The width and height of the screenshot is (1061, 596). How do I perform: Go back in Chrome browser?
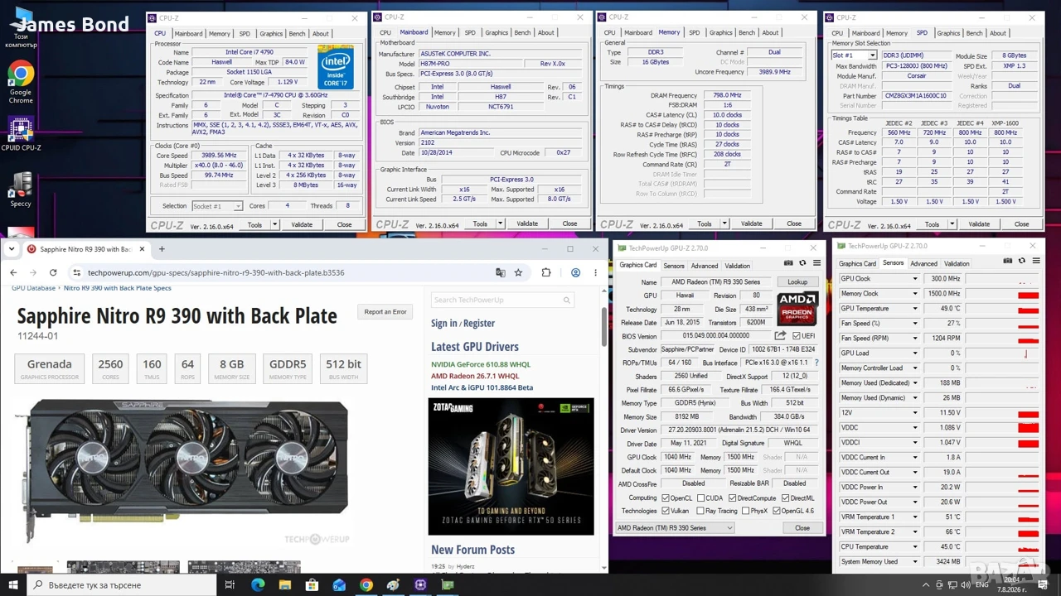(x=13, y=272)
